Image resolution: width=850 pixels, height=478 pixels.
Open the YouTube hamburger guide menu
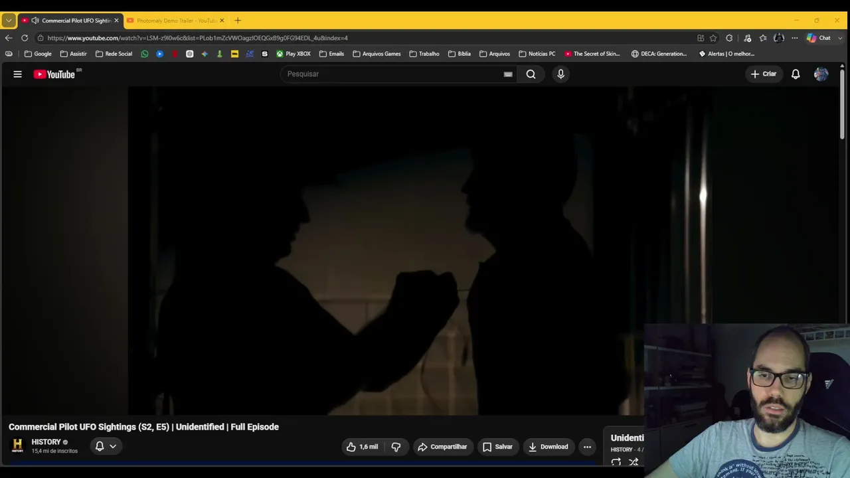[18, 74]
